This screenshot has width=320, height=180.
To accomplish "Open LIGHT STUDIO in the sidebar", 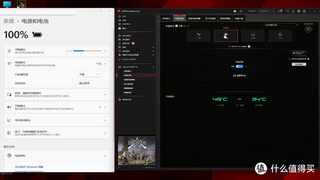I will pos(127,59).
